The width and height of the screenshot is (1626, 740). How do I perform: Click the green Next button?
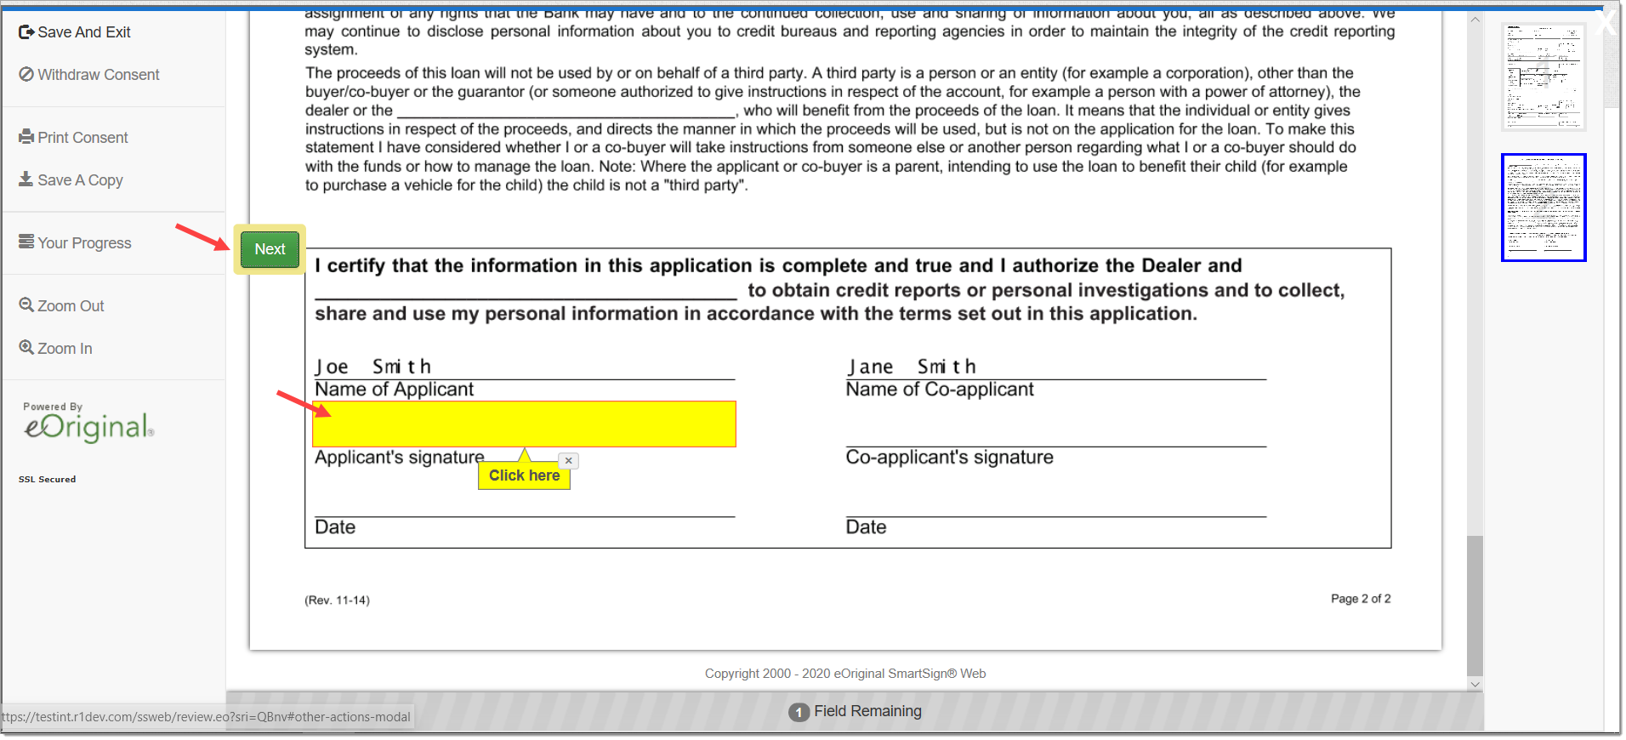[x=270, y=249]
